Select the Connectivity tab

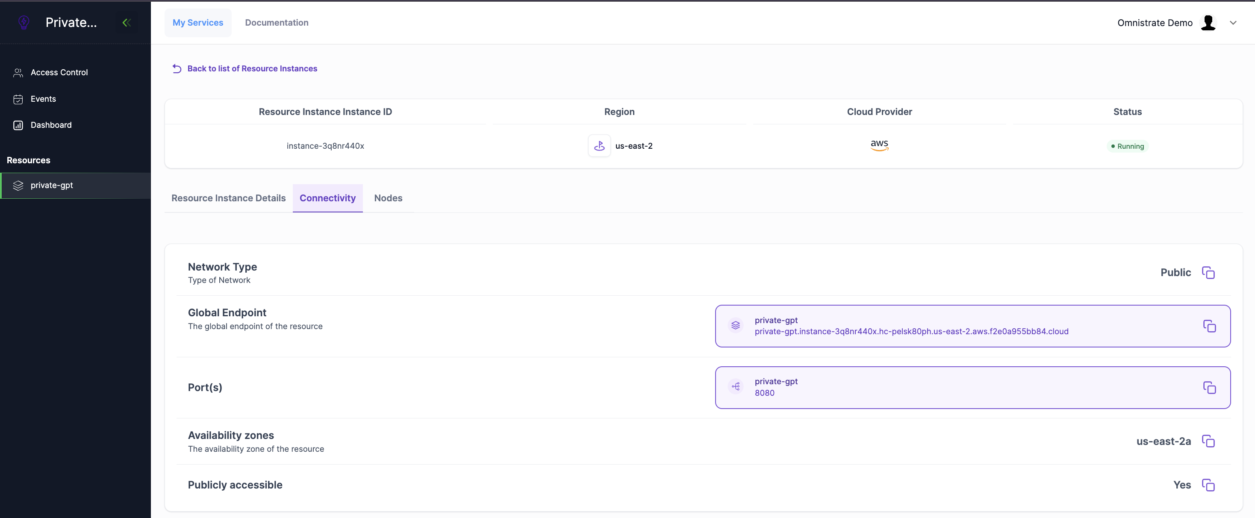point(327,198)
